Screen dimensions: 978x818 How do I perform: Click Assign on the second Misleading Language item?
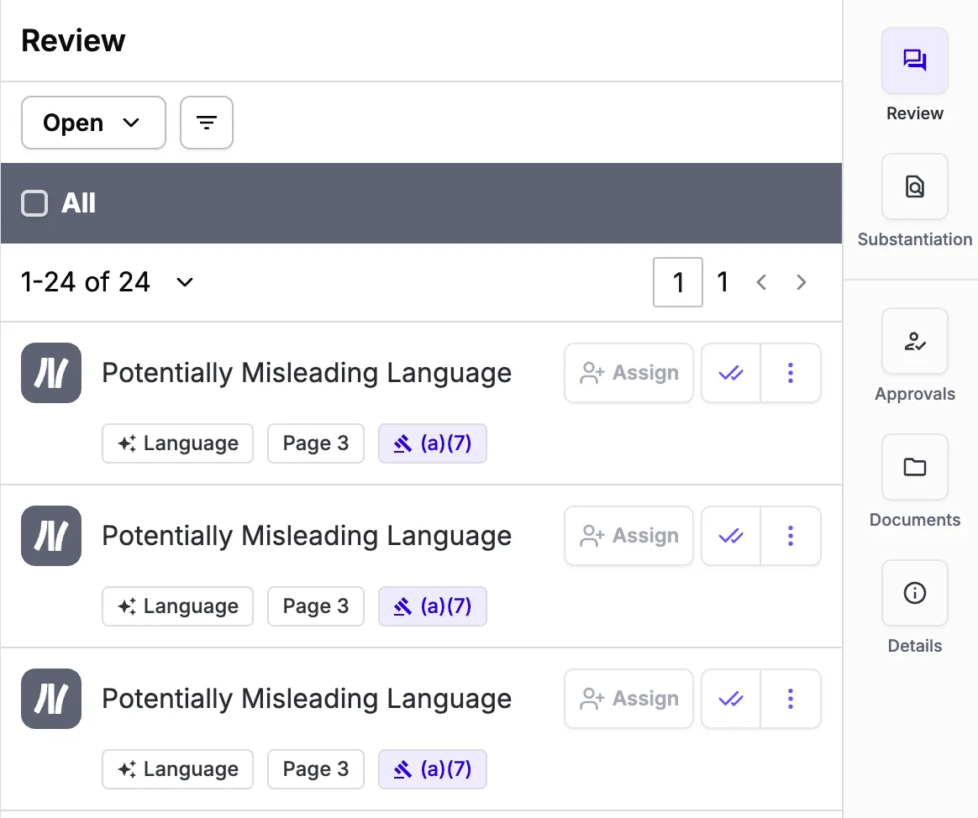tap(628, 536)
